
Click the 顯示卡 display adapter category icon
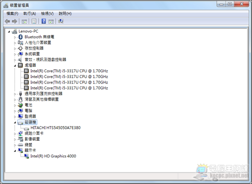[21, 151]
